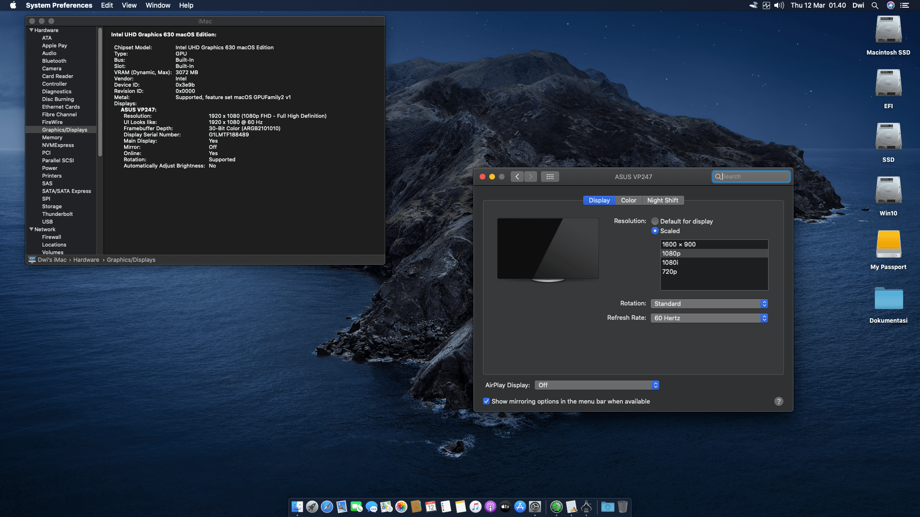Select Default for display resolution
The image size is (920, 517).
click(x=655, y=221)
